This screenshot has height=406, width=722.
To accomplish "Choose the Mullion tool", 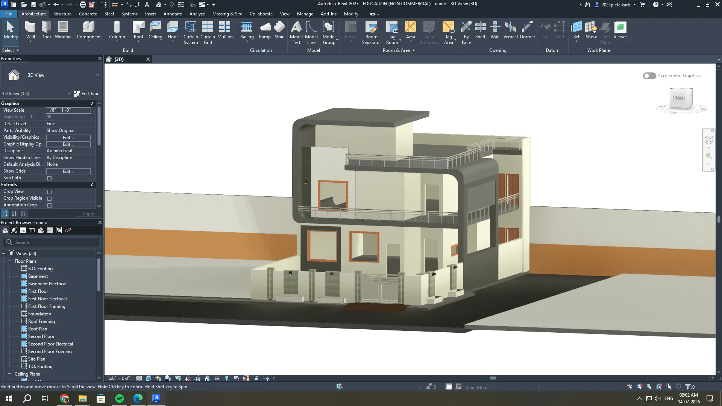I will (225, 30).
